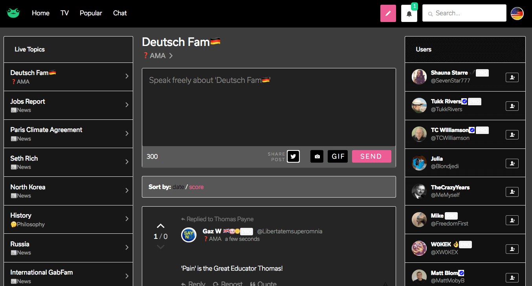
Task: Expand the Jobs Report topic chevron
Action: 127,105
